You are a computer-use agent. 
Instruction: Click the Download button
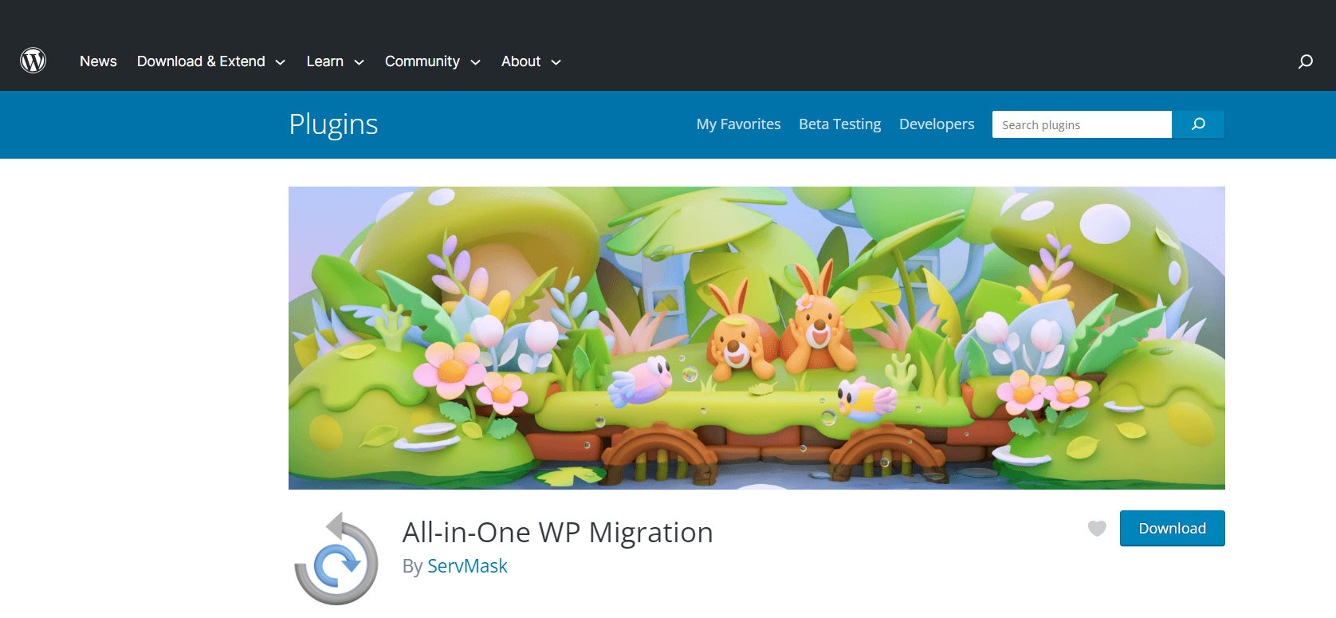click(x=1172, y=528)
